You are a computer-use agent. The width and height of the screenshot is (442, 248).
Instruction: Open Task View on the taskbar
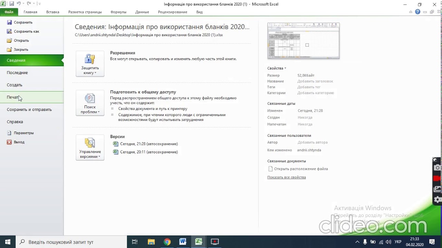[135, 242]
